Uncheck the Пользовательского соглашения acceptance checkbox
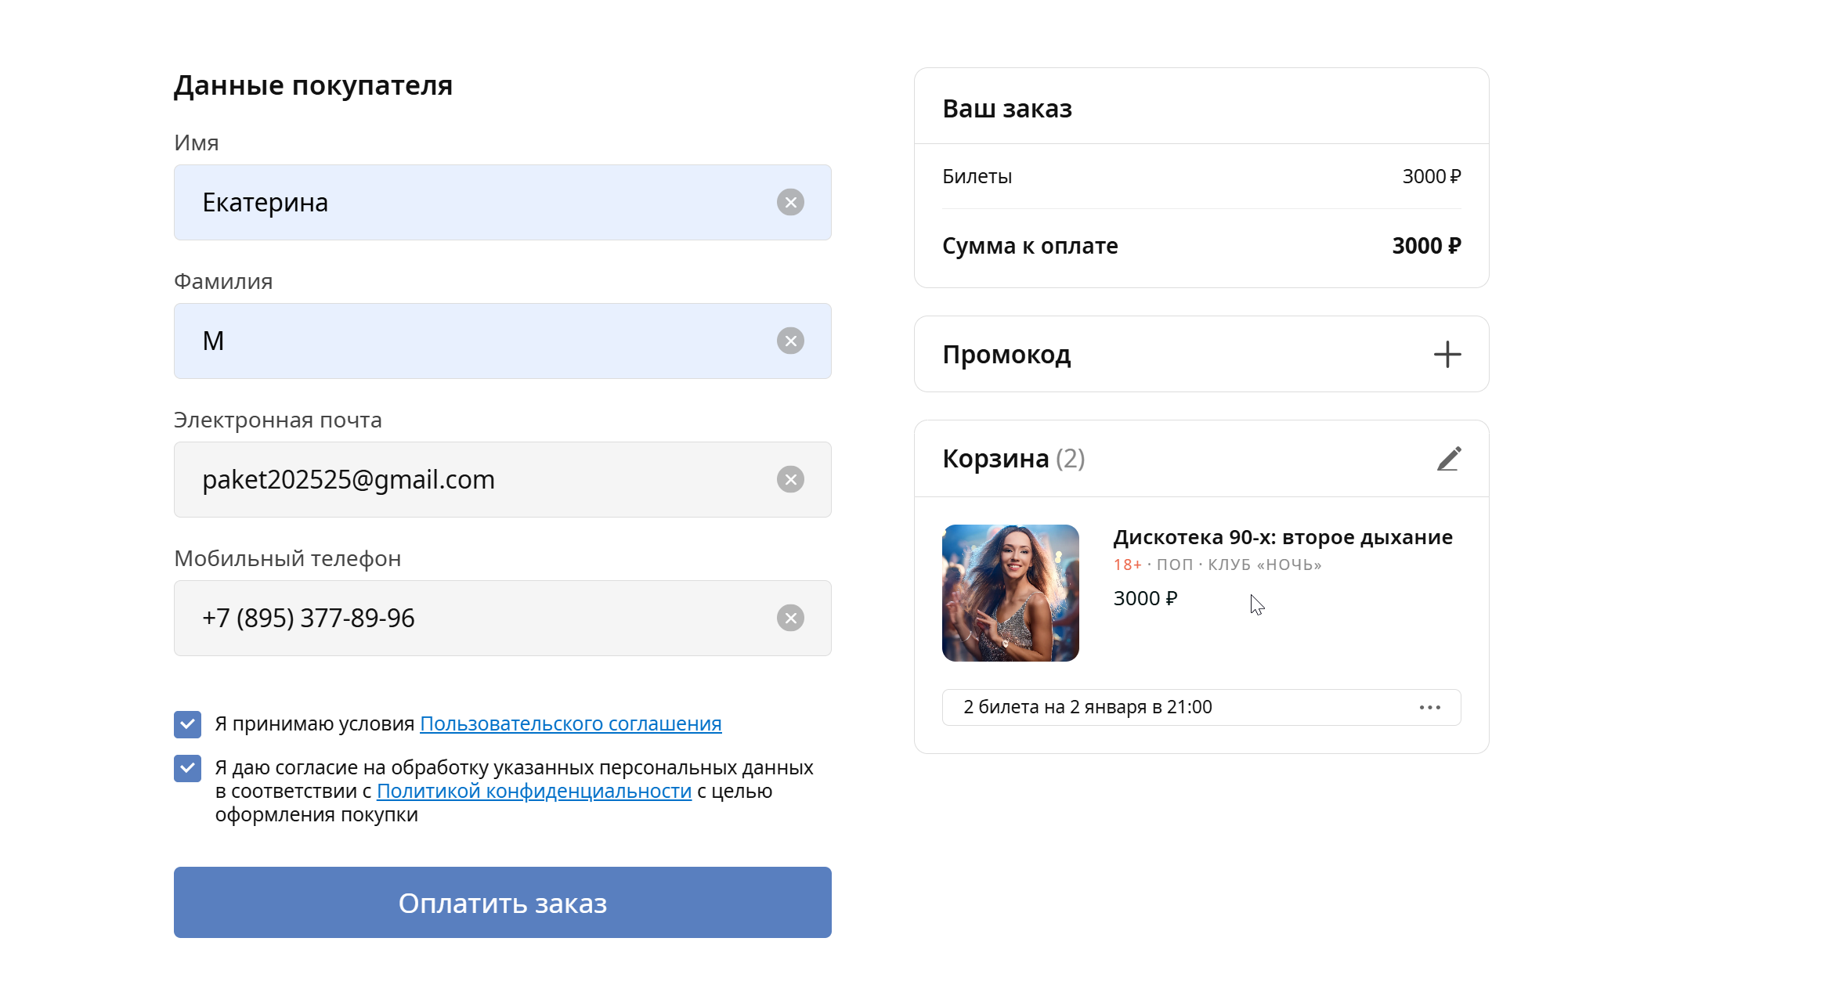 click(188, 724)
